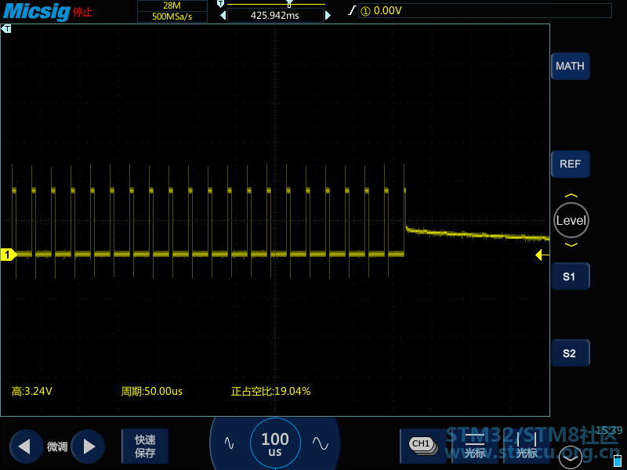Lower trigger level with down chevron
627x470 pixels.
571,244
